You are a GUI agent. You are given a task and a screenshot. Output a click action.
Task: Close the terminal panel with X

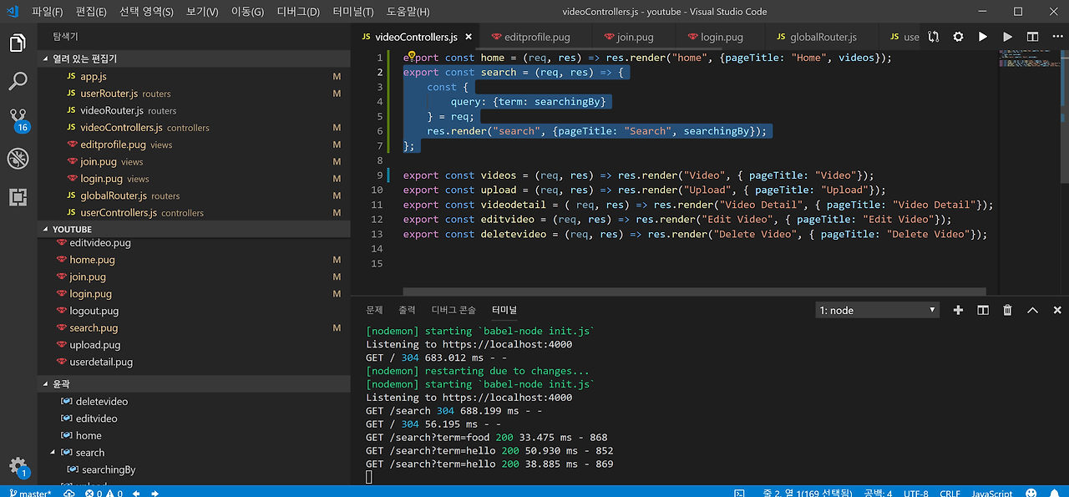(1057, 310)
